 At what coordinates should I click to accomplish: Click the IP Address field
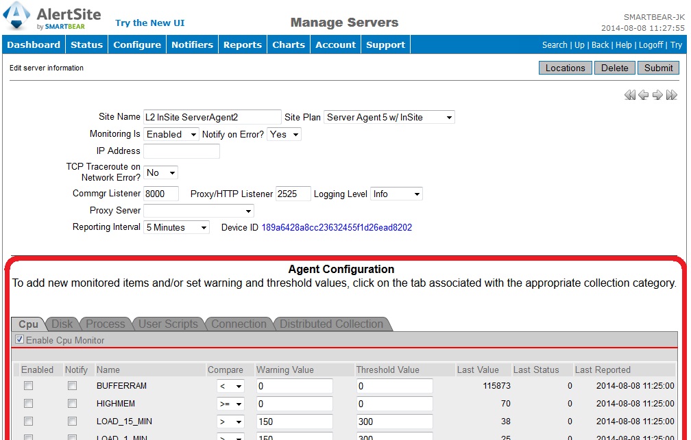(182, 151)
